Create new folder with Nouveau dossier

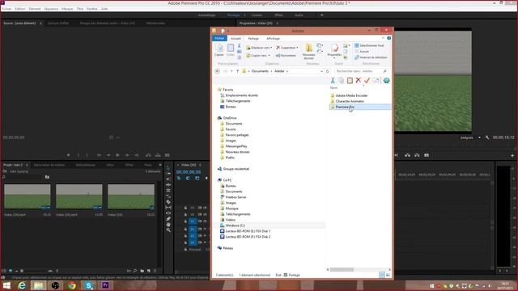tap(309, 52)
